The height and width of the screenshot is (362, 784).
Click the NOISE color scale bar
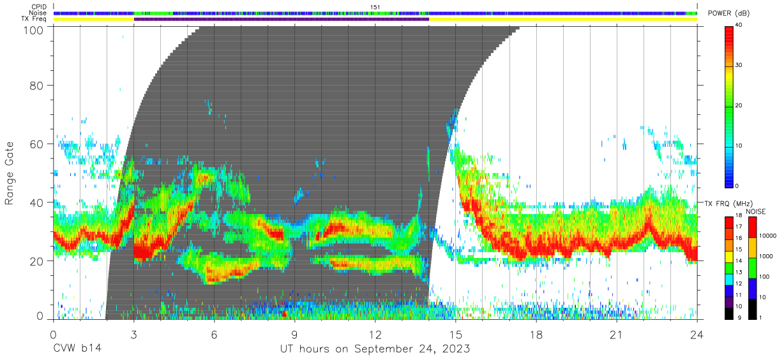pos(752,268)
